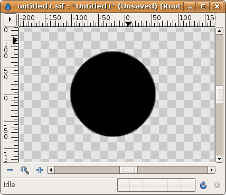
Task: Click the progress bar in the status area
Action: (156, 185)
